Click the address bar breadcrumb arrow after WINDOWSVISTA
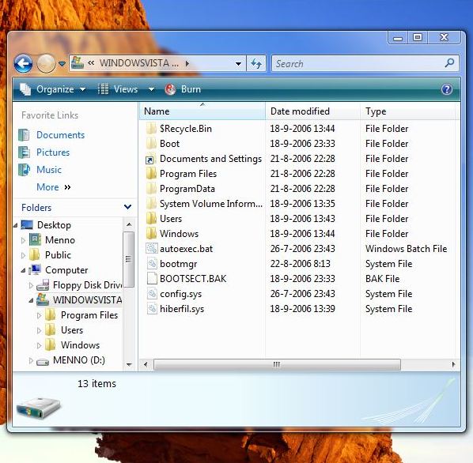Viewport: 473px width, 463px height. [x=187, y=63]
